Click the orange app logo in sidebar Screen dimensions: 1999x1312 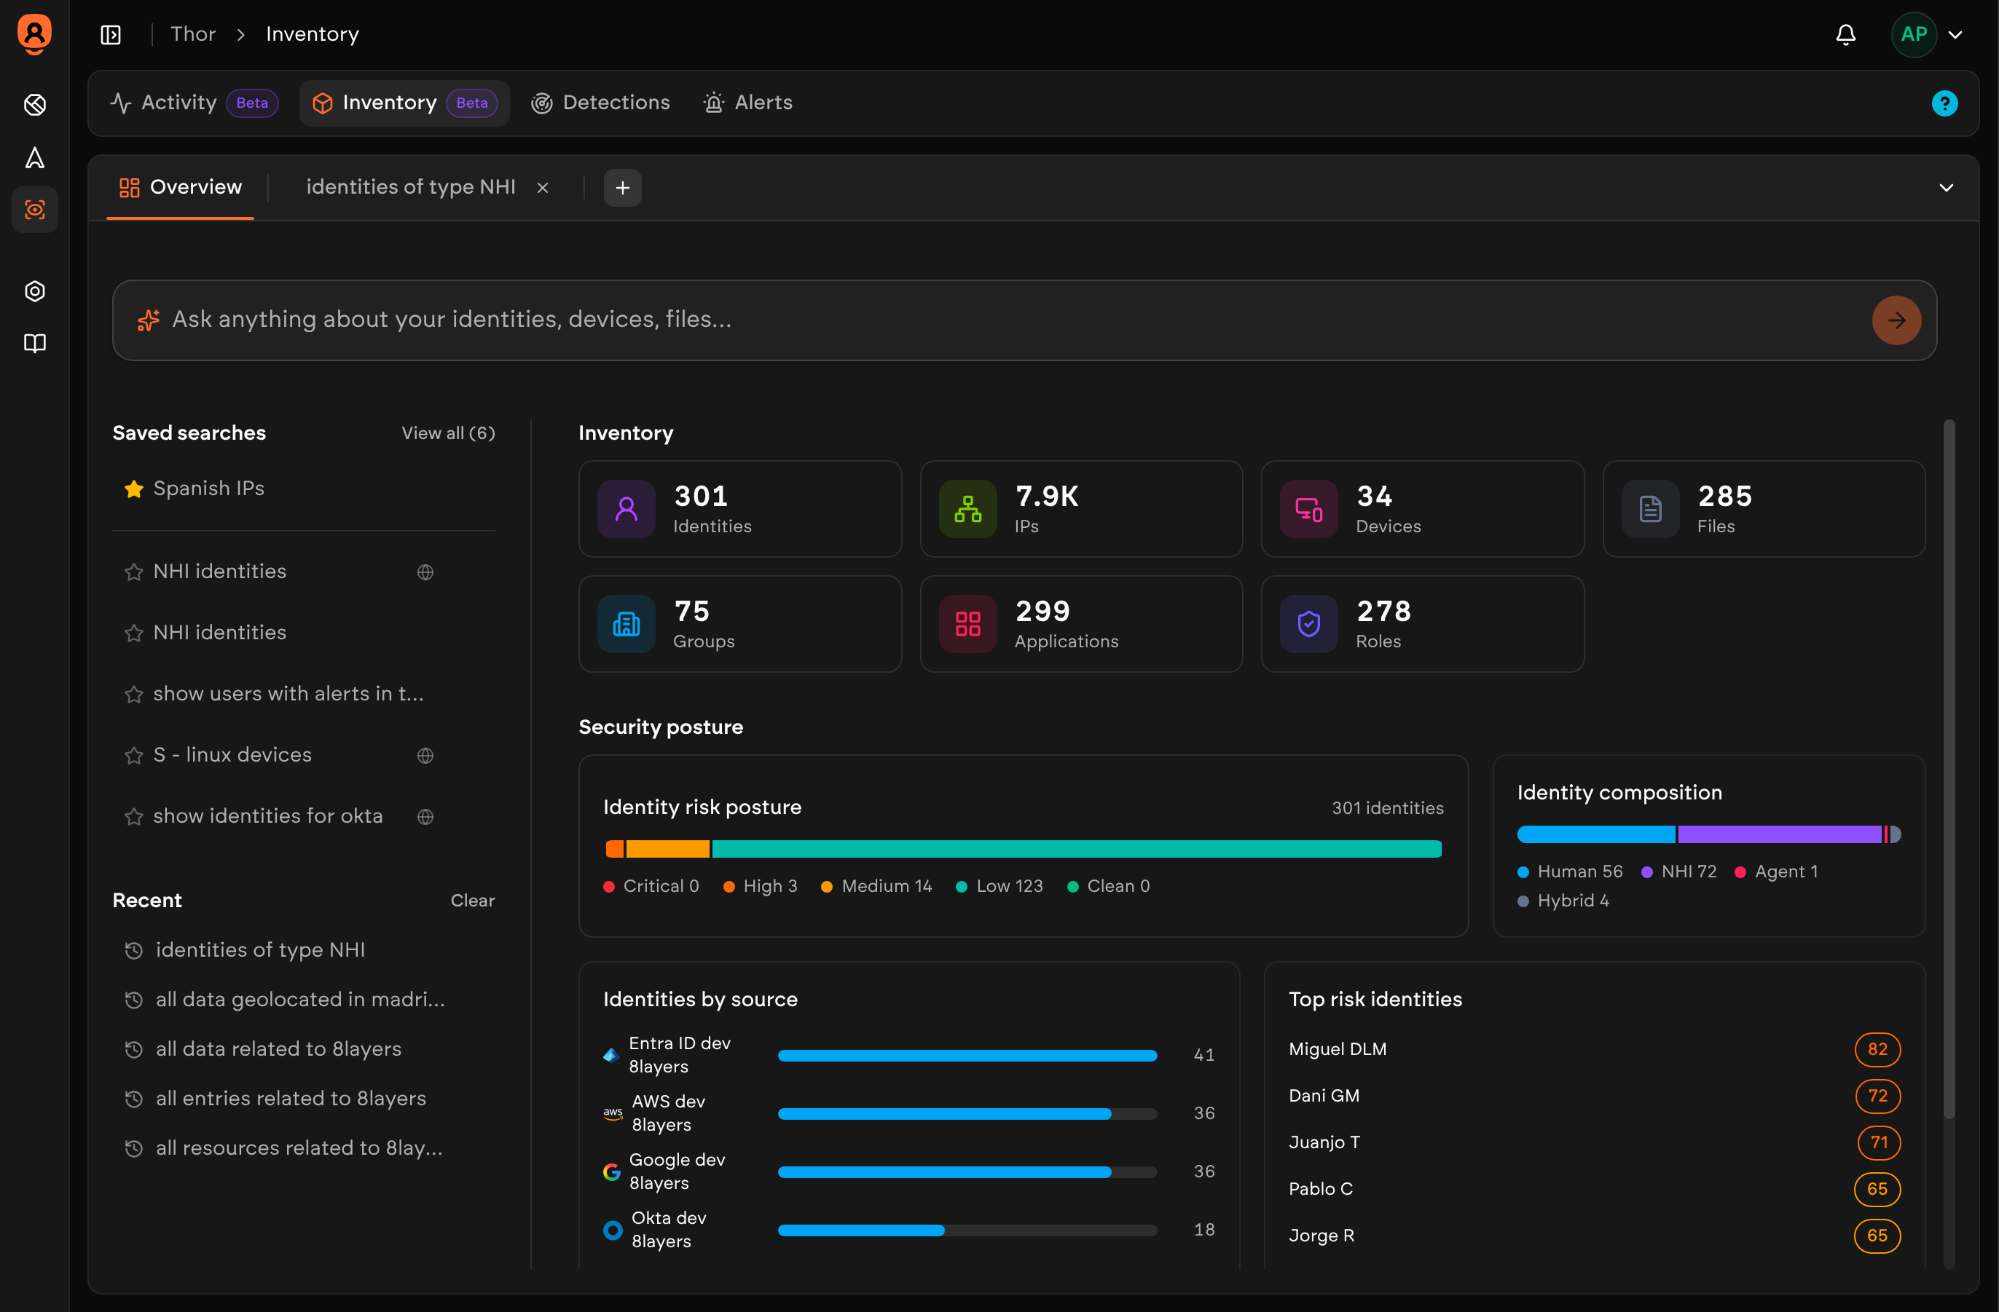(34, 34)
